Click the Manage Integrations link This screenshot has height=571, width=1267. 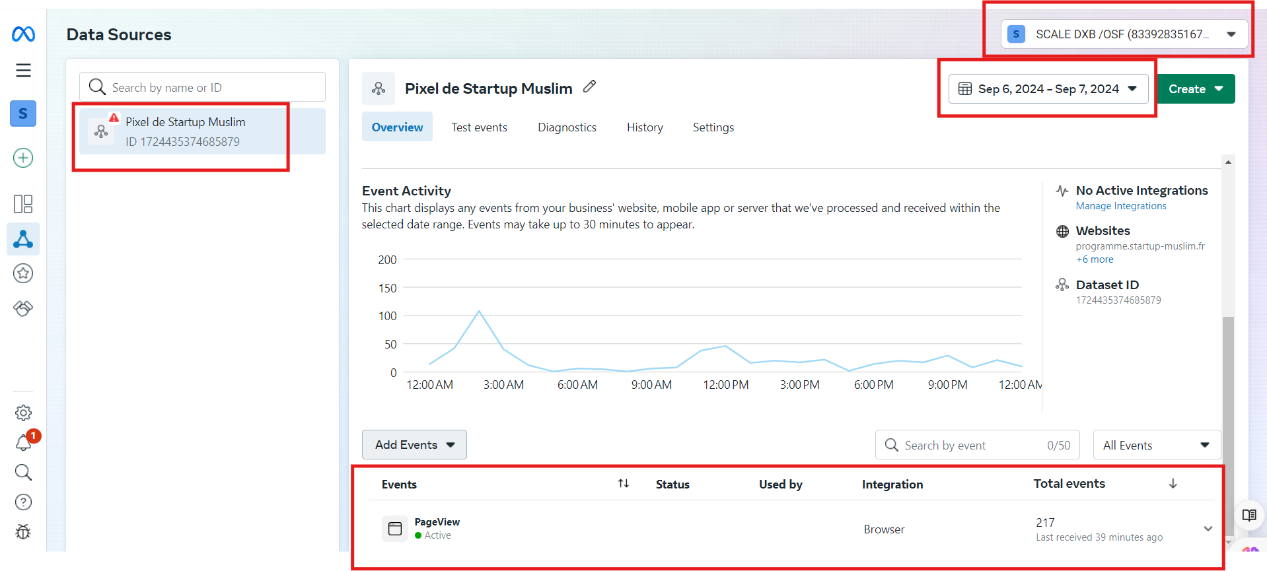[1120, 206]
